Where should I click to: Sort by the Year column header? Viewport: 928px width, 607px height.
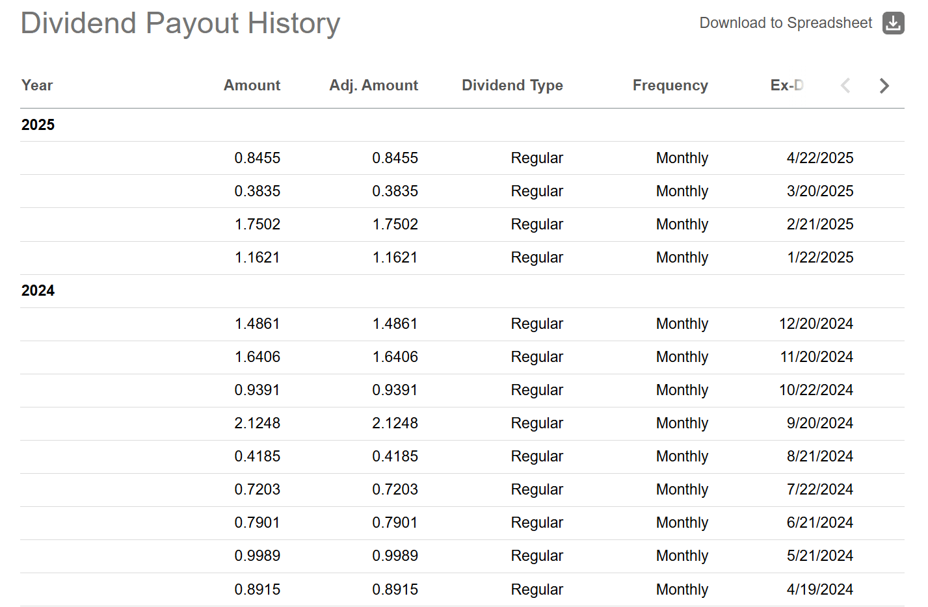(x=37, y=85)
